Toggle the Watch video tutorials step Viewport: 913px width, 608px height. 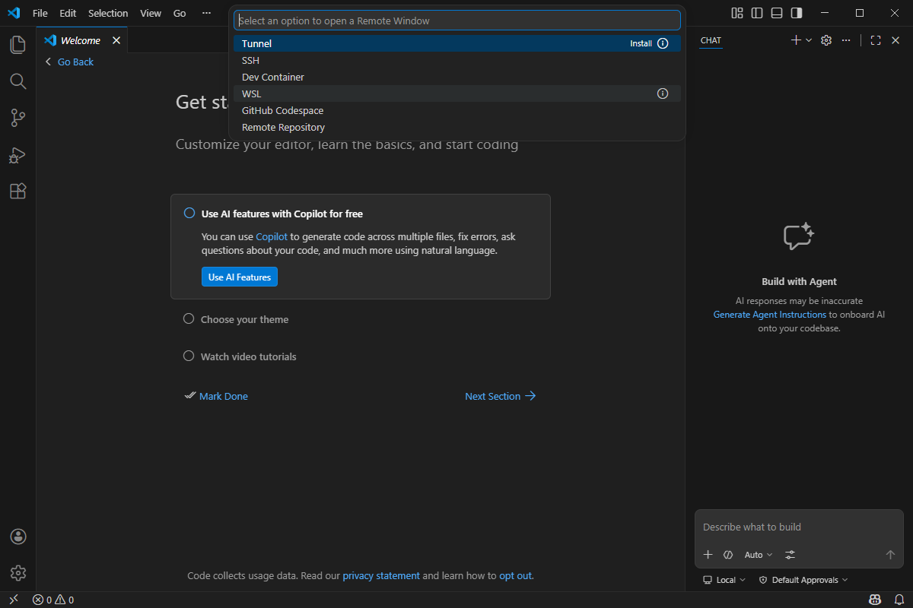click(x=189, y=356)
